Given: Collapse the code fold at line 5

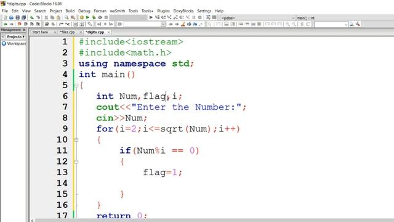Looking at the screenshot, I should tap(76, 85).
